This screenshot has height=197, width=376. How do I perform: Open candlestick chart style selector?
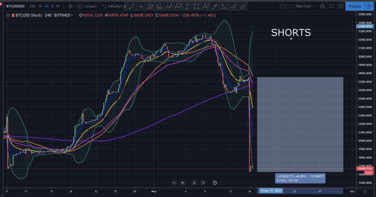click(70, 6)
